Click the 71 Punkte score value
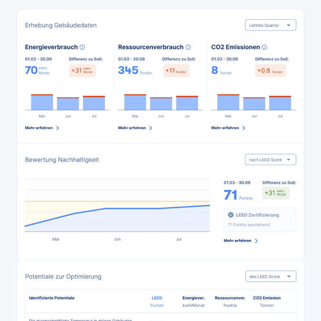 click(x=238, y=195)
